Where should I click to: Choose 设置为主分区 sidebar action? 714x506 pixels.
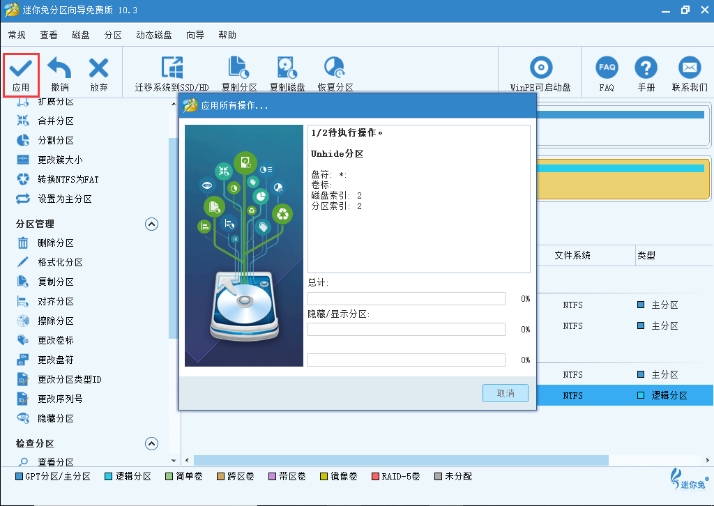54,199
